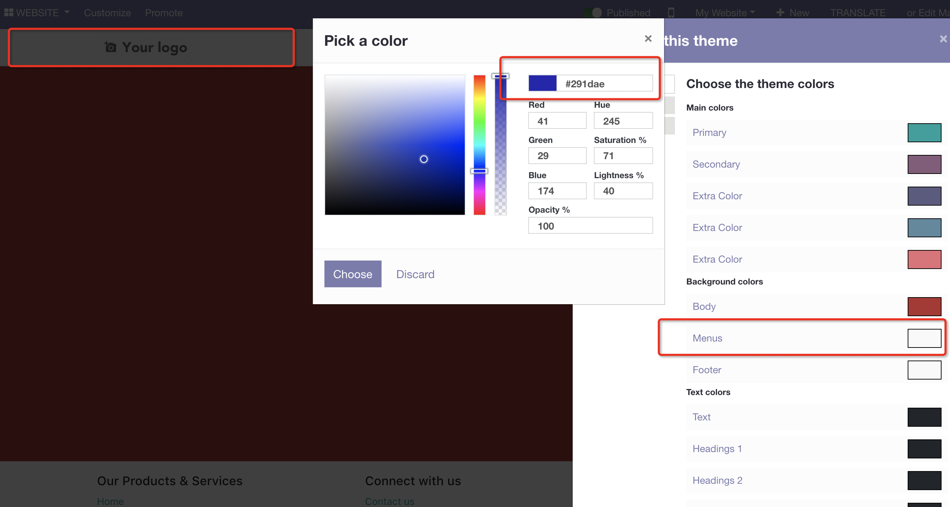Screen dimensions: 950x507
Task: Click the camera icon beside Your logo
Action: point(110,47)
